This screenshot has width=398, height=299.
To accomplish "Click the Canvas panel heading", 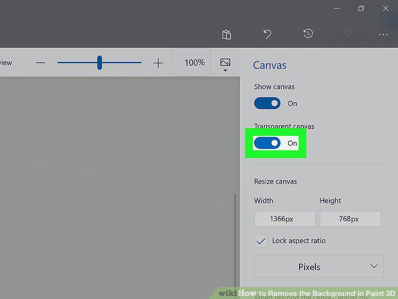I will pyautogui.click(x=270, y=65).
